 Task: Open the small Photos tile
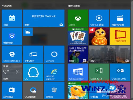[28, 32]
